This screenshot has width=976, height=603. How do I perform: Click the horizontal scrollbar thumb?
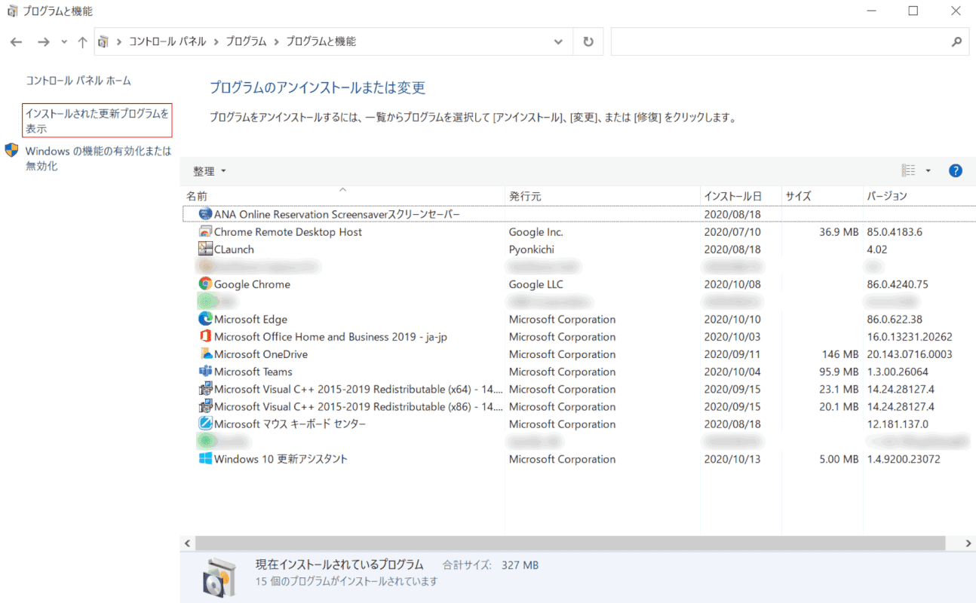570,543
